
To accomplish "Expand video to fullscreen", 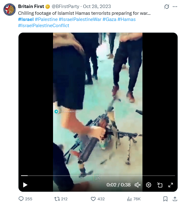I will tap(171, 185).
